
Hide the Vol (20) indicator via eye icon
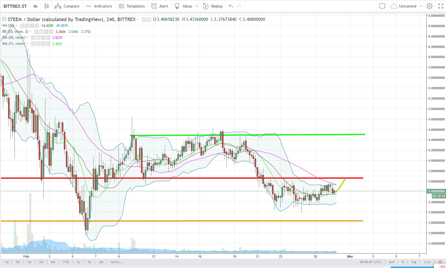(22, 26)
